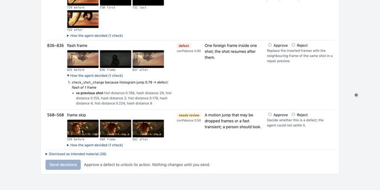This screenshot has height=190, width=380.
Task: Click the needs review badge
Action: click(189, 116)
